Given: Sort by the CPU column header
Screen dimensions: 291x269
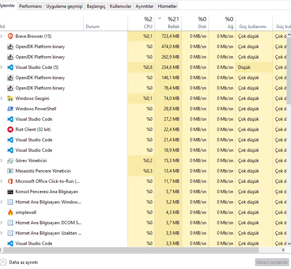Looking at the screenshot, I should 141,23.
